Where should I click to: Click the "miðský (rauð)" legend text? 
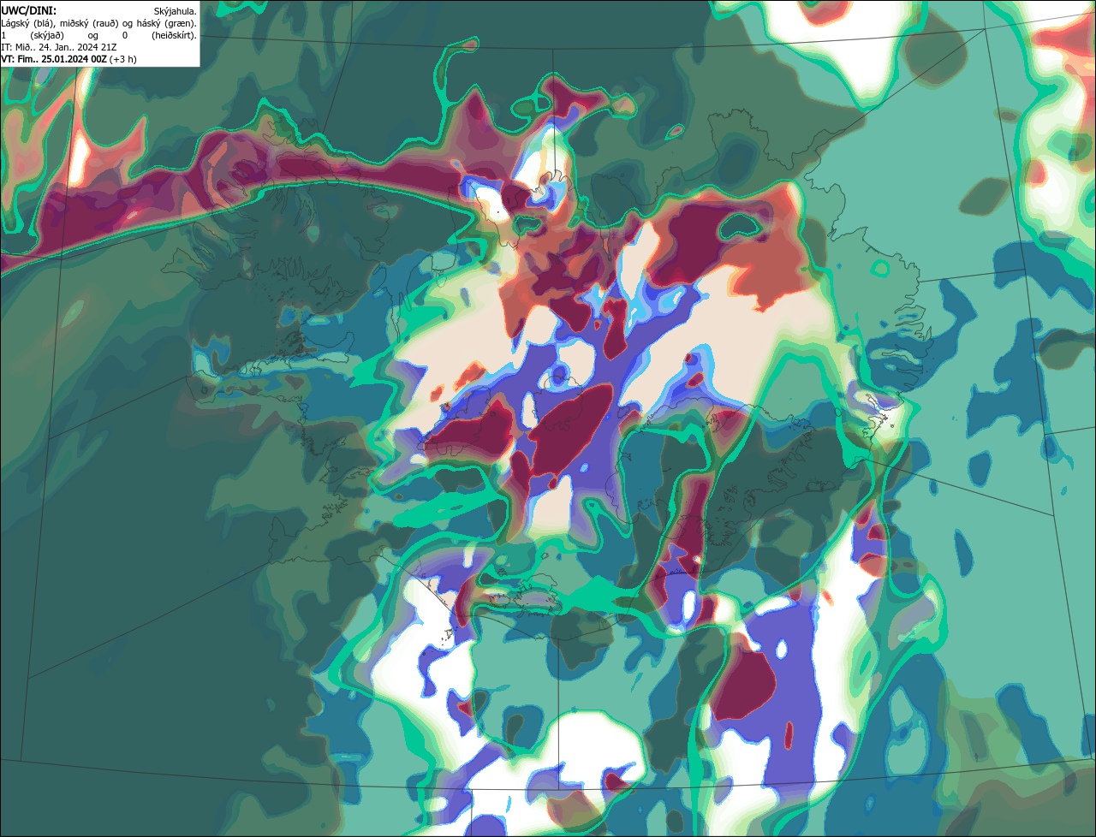(89, 23)
